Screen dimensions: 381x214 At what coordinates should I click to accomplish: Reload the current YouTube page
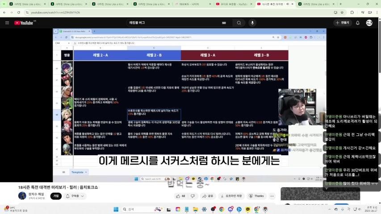[19, 12]
